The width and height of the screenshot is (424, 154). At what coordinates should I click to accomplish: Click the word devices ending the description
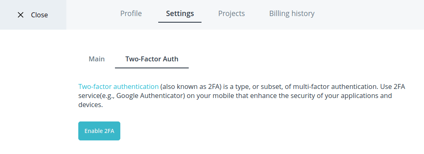point(90,105)
